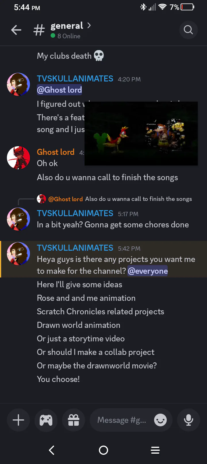Tap the microphone voice message icon
Screen dimensions: 207x464
(x=189, y=420)
